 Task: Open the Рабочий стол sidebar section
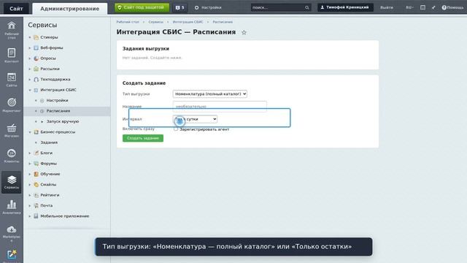coord(12,30)
